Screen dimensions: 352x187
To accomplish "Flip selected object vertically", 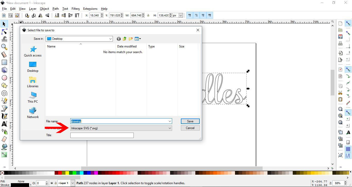I will [47, 15].
